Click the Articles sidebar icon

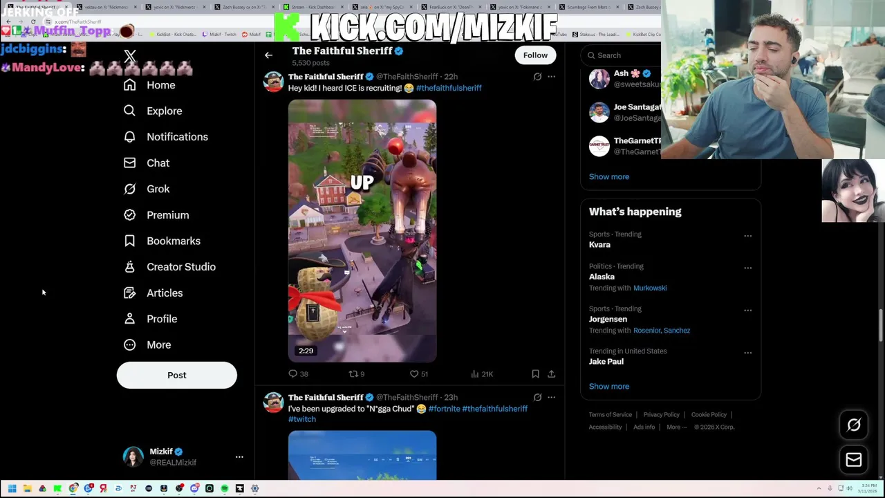(129, 293)
